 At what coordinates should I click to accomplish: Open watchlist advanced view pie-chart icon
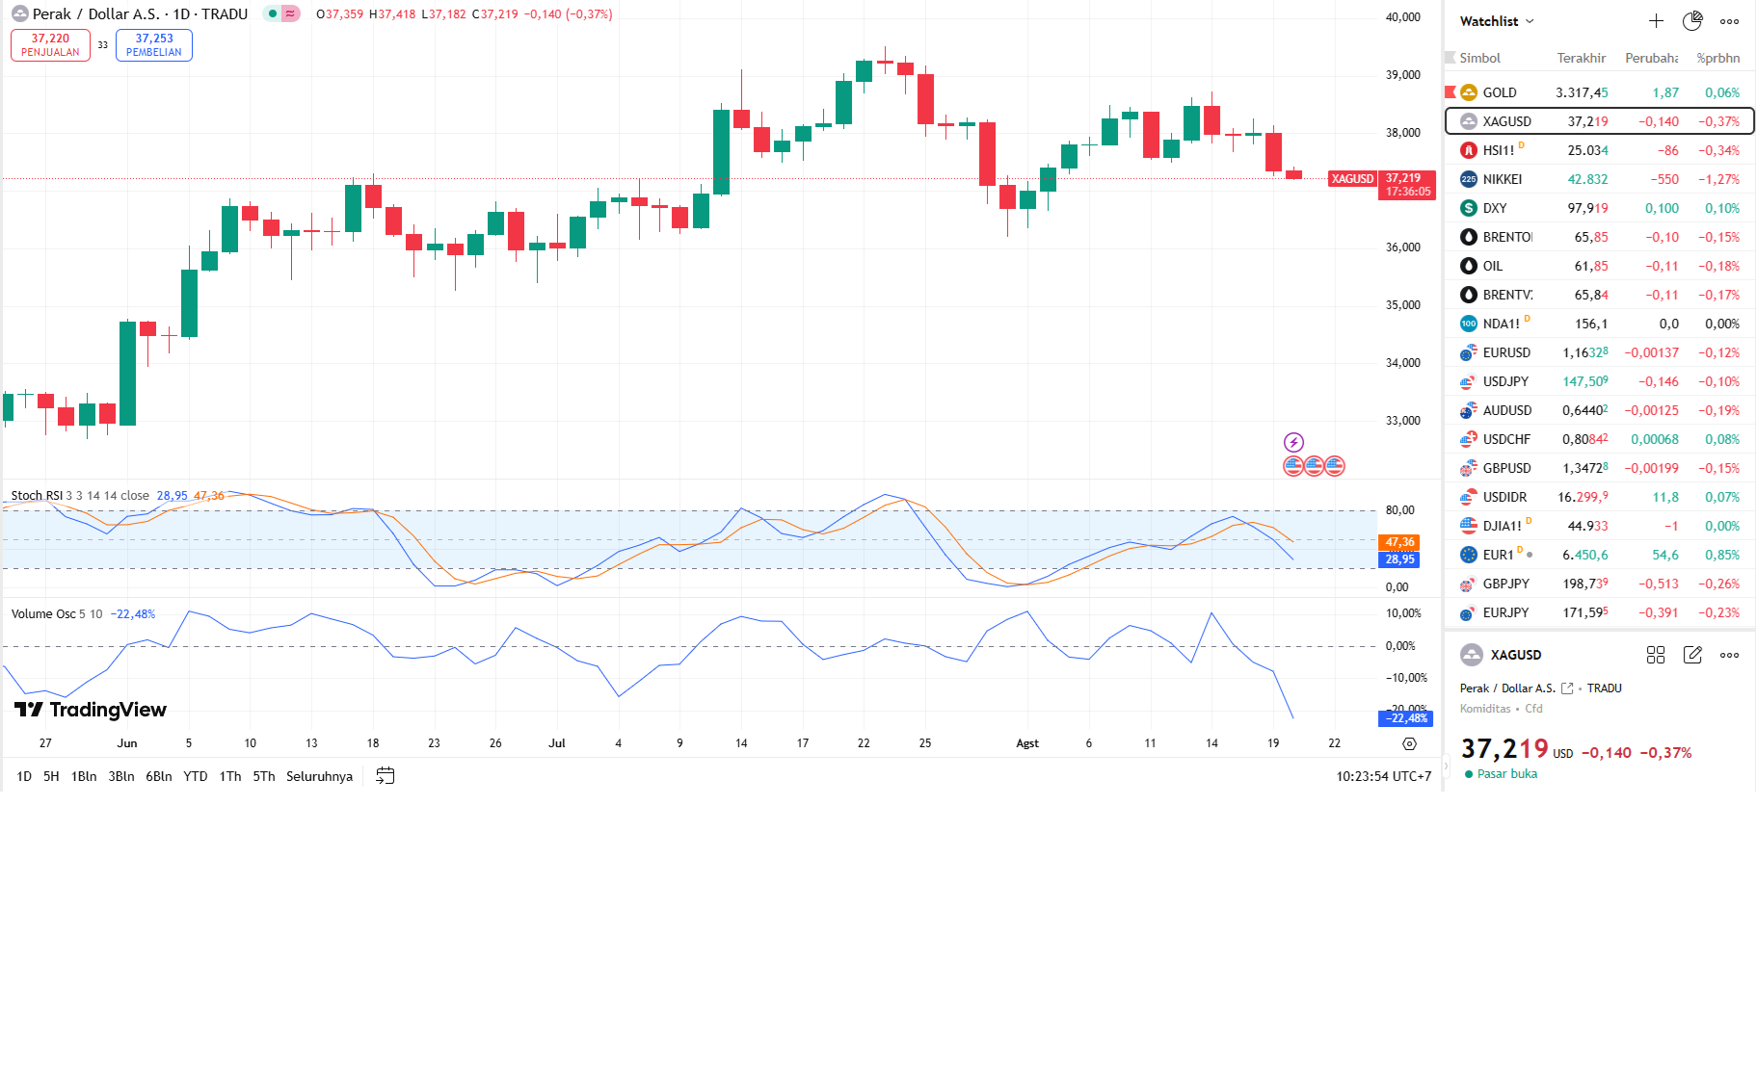pyautogui.click(x=1692, y=21)
